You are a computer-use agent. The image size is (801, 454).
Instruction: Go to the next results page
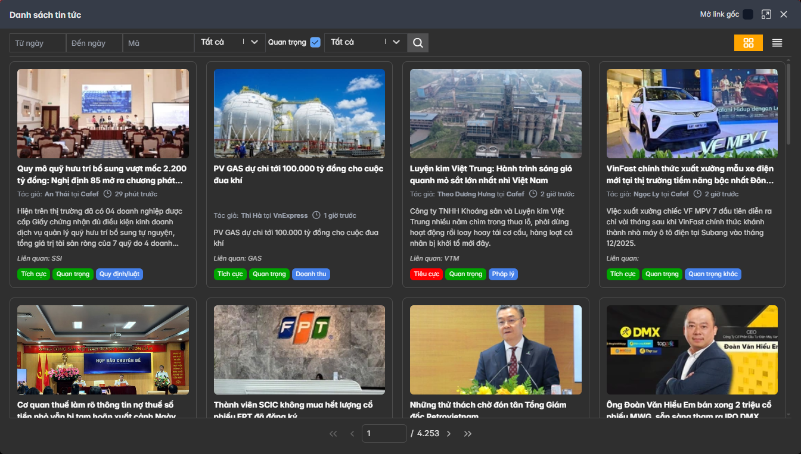pos(449,434)
